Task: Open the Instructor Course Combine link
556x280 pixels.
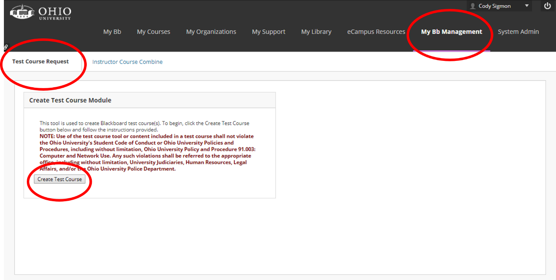Action: 127,62
